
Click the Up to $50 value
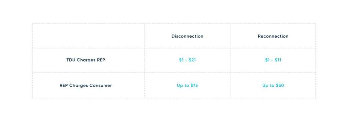tap(273, 85)
